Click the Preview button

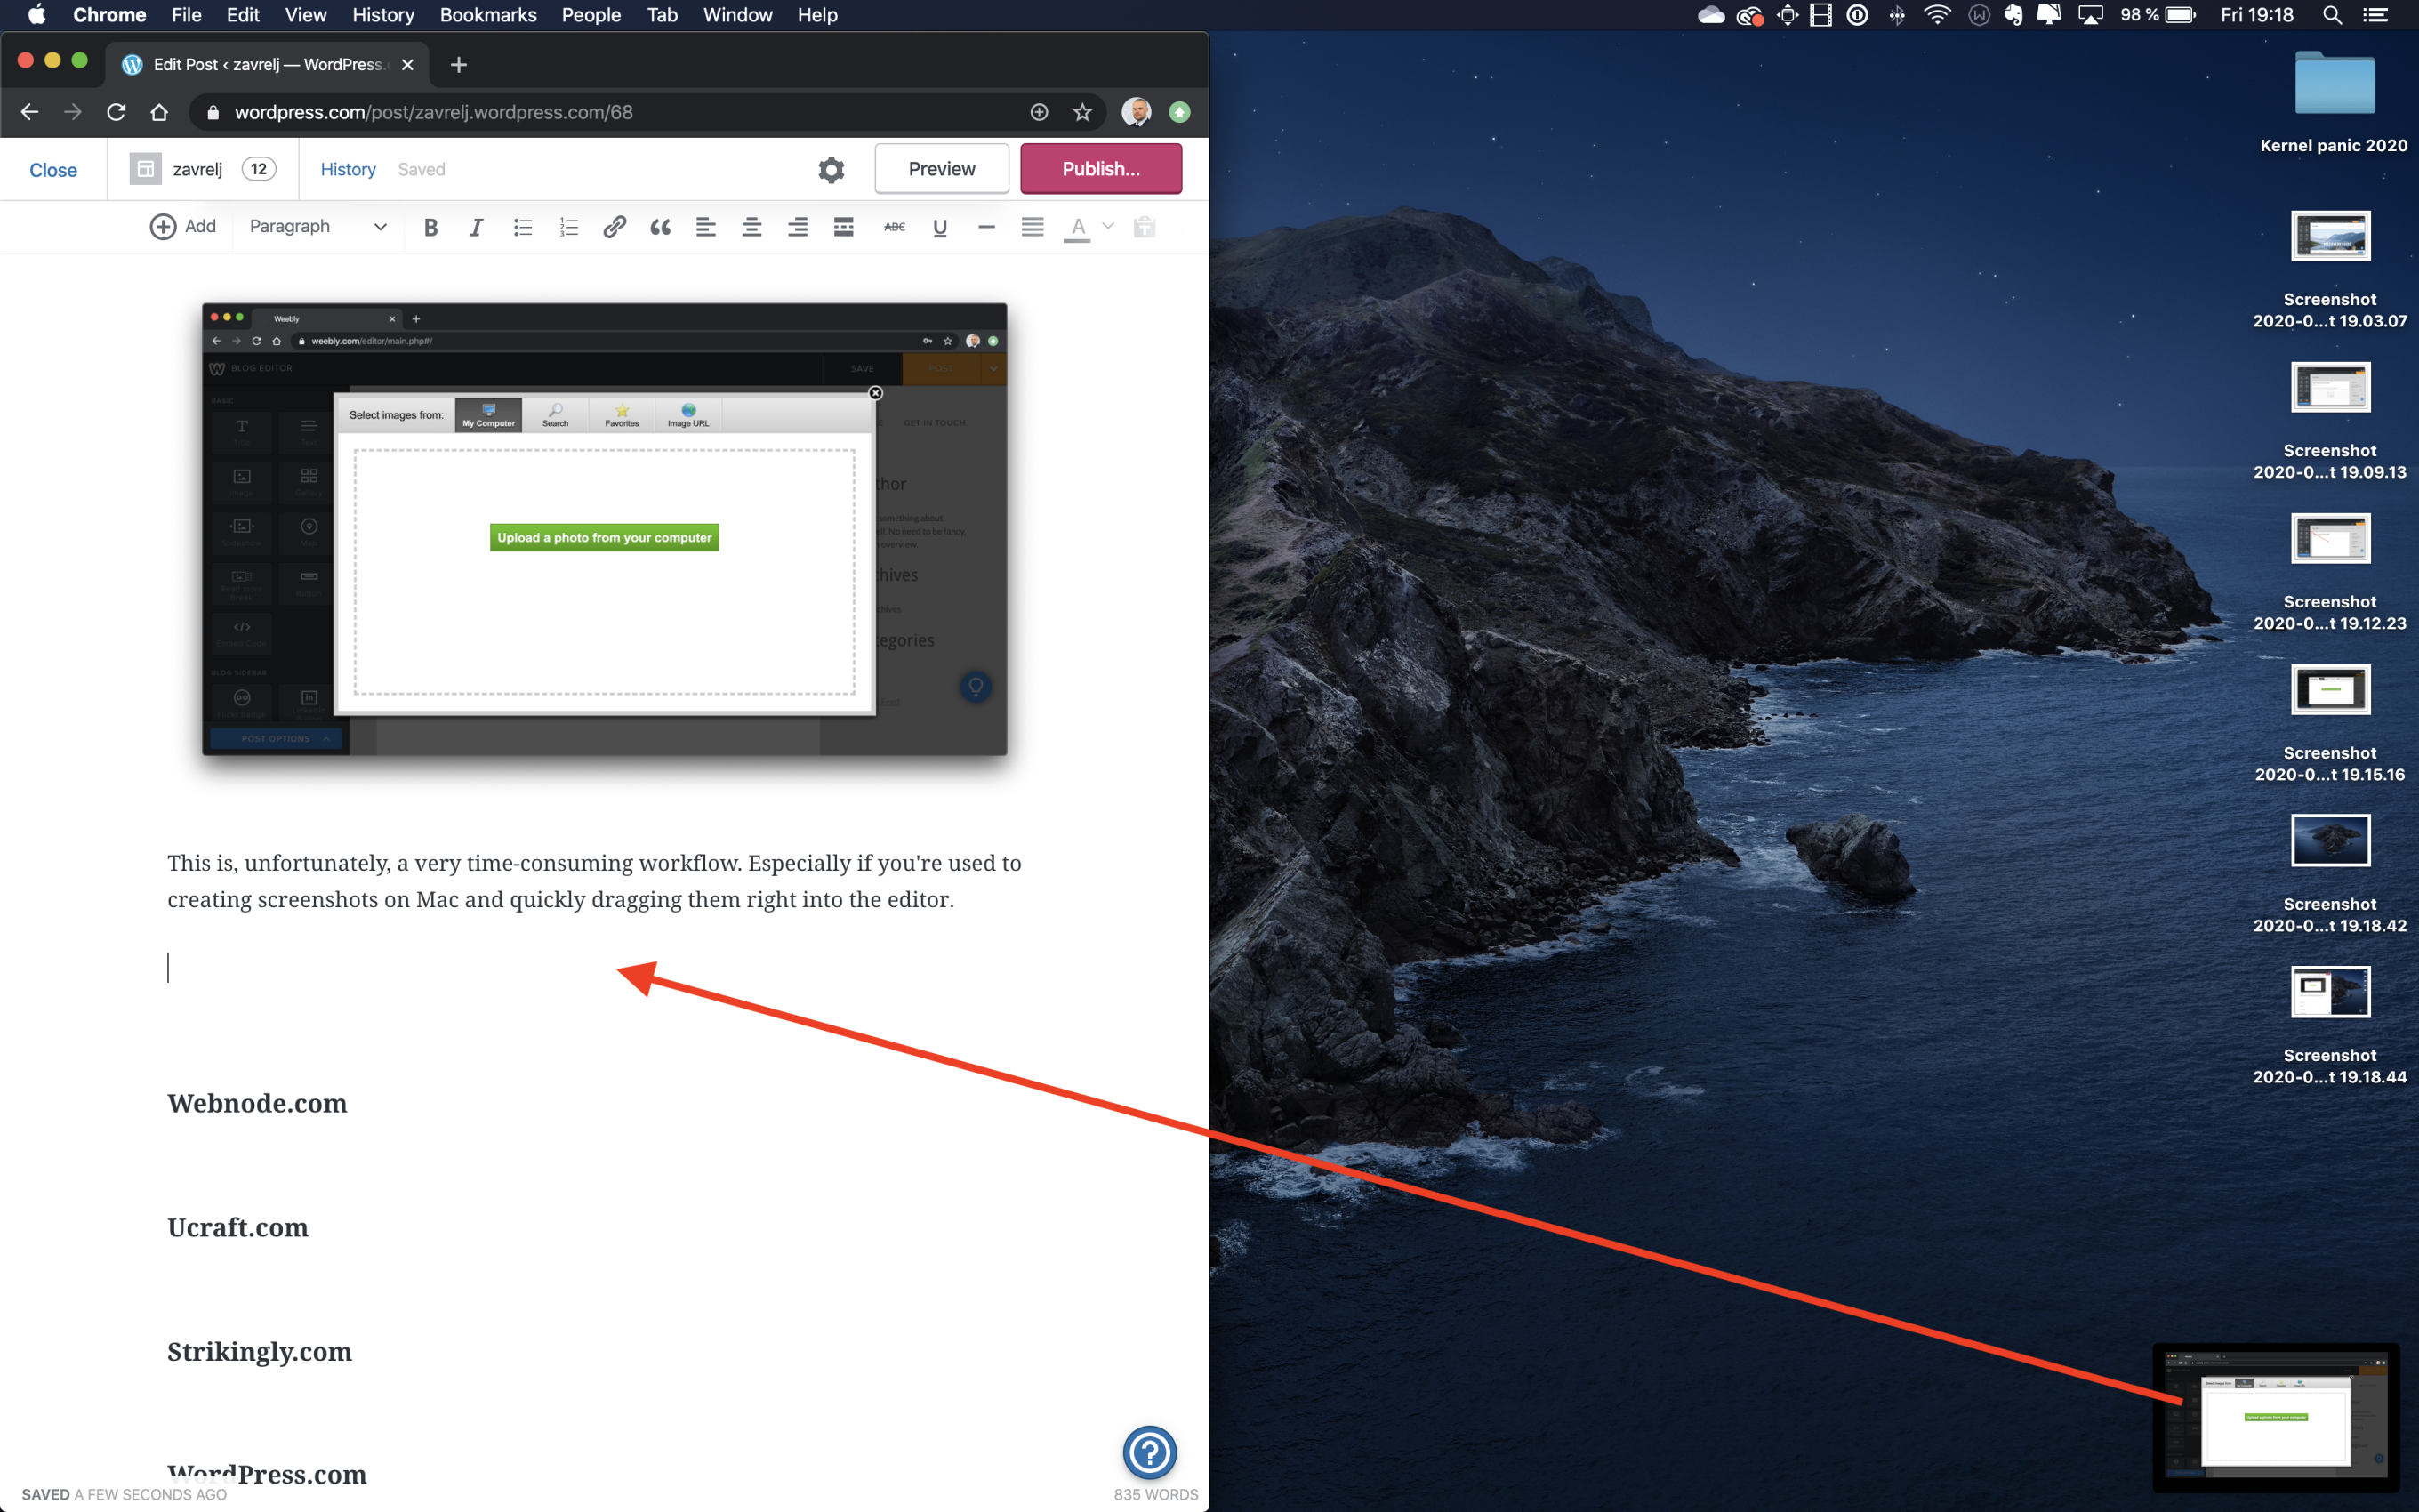coord(942,169)
